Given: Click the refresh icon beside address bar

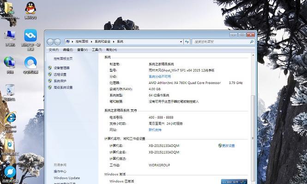Looking at the screenshot, I should (187, 41).
